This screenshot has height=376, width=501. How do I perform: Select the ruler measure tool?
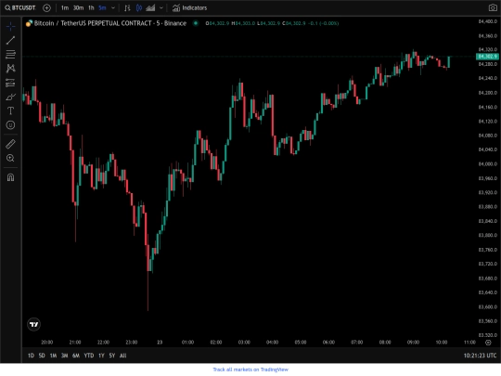click(x=10, y=144)
